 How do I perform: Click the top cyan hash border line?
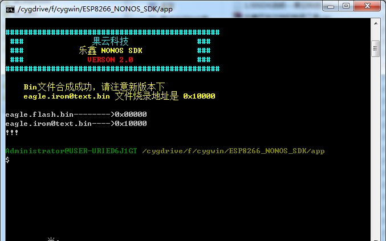(x=112, y=32)
